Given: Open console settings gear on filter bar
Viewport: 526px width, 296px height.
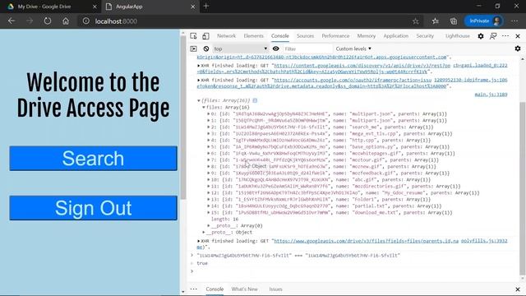Looking at the screenshot, I should click(518, 49).
